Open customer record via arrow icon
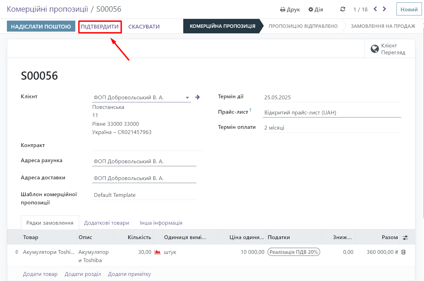The image size is (424, 281). 197,97
